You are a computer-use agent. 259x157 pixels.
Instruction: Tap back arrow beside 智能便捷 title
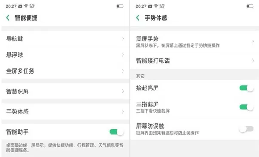pyautogui.click(x=8, y=18)
